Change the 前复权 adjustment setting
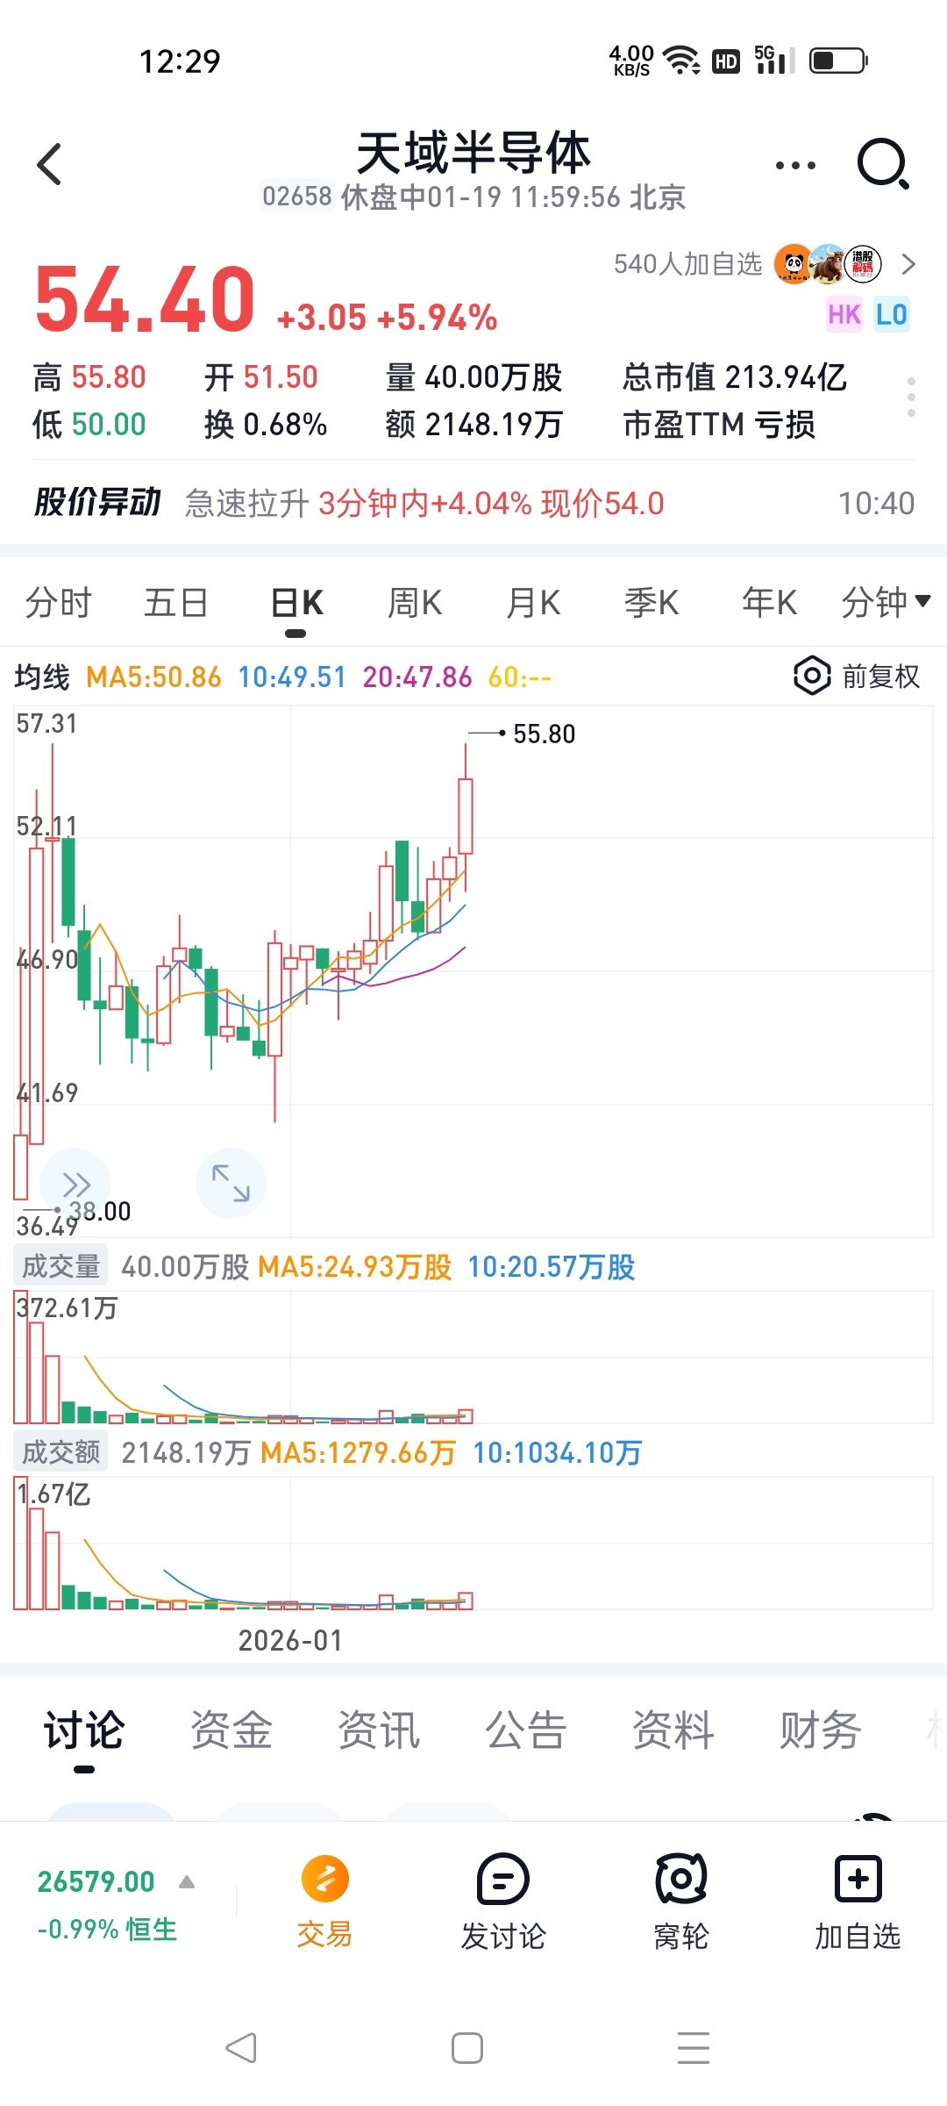Screen dimensions: 947x2106 click(880, 677)
